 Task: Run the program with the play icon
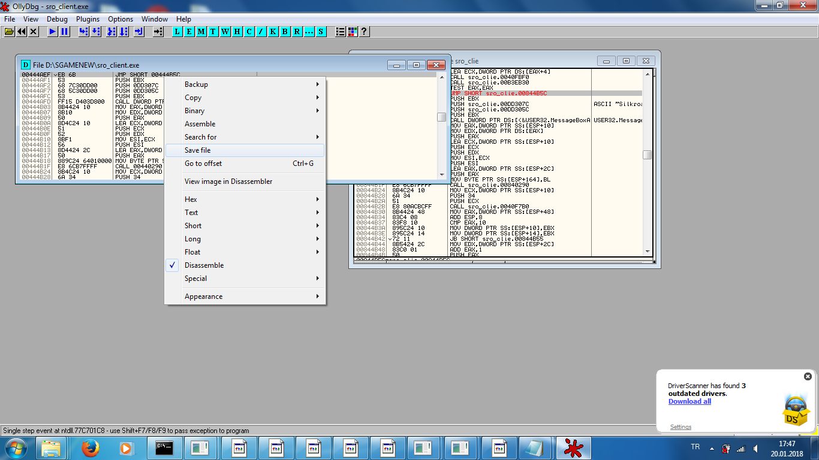[53, 31]
